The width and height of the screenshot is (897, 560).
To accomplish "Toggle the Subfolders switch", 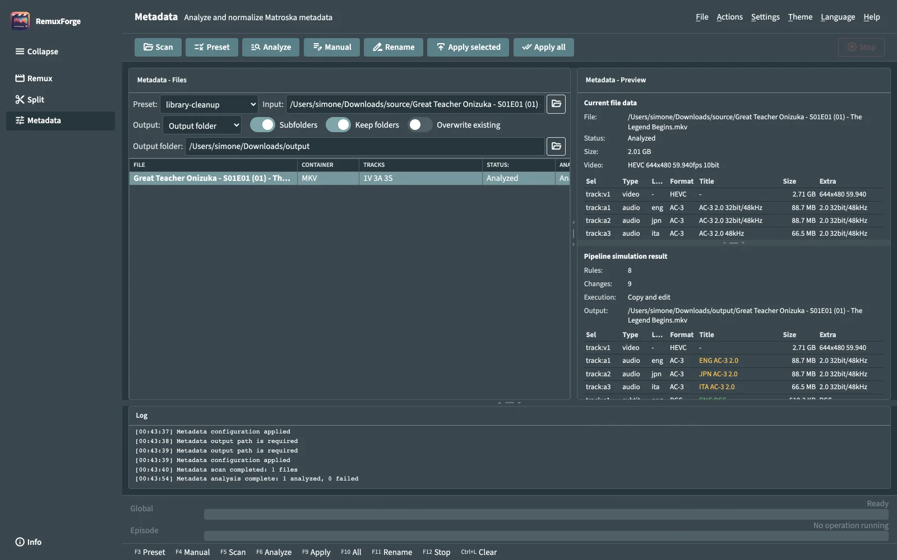I will click(x=262, y=125).
